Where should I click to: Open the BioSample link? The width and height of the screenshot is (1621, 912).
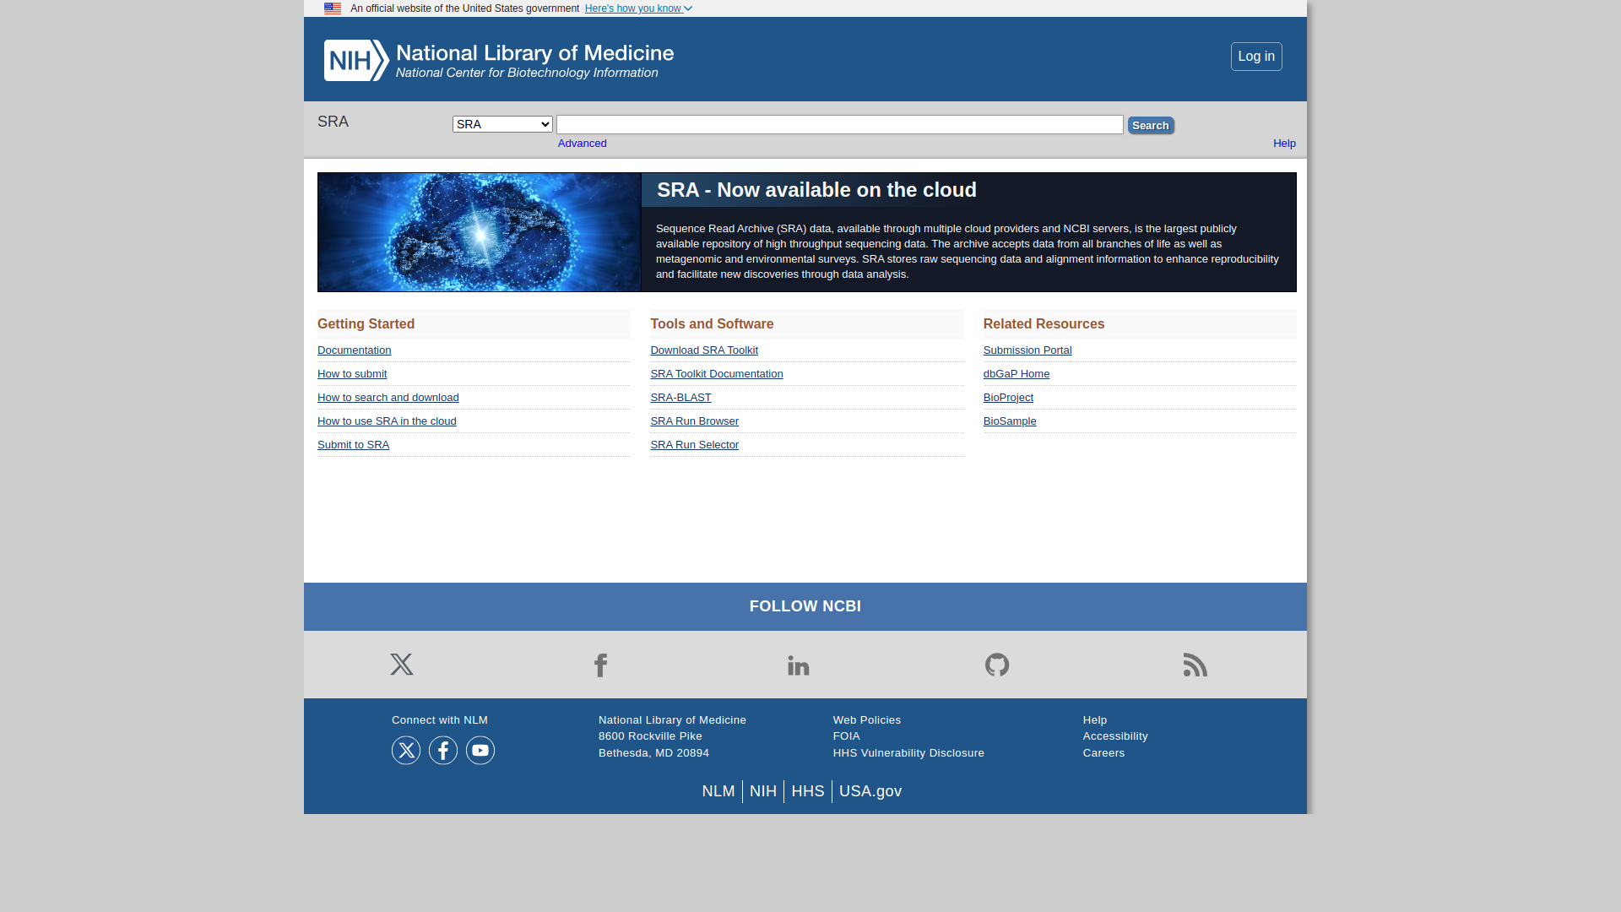point(1010,421)
